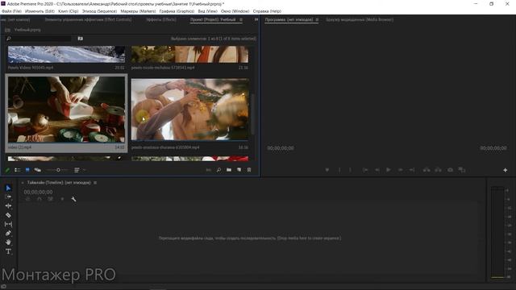Switch to Media Browser tab
516x290 pixels.
point(360,19)
